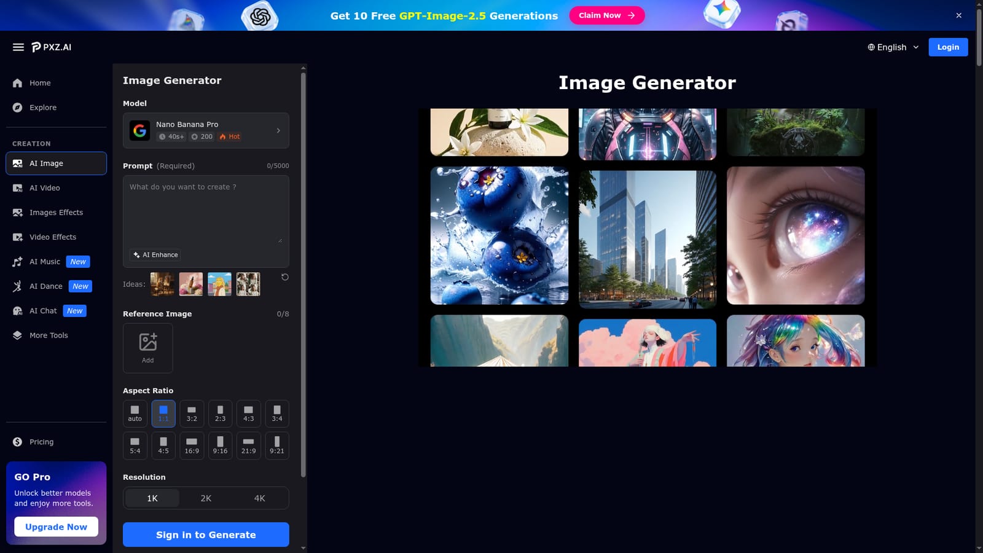
Task: Select the 3:2 aspect ratio
Action: coord(192,414)
